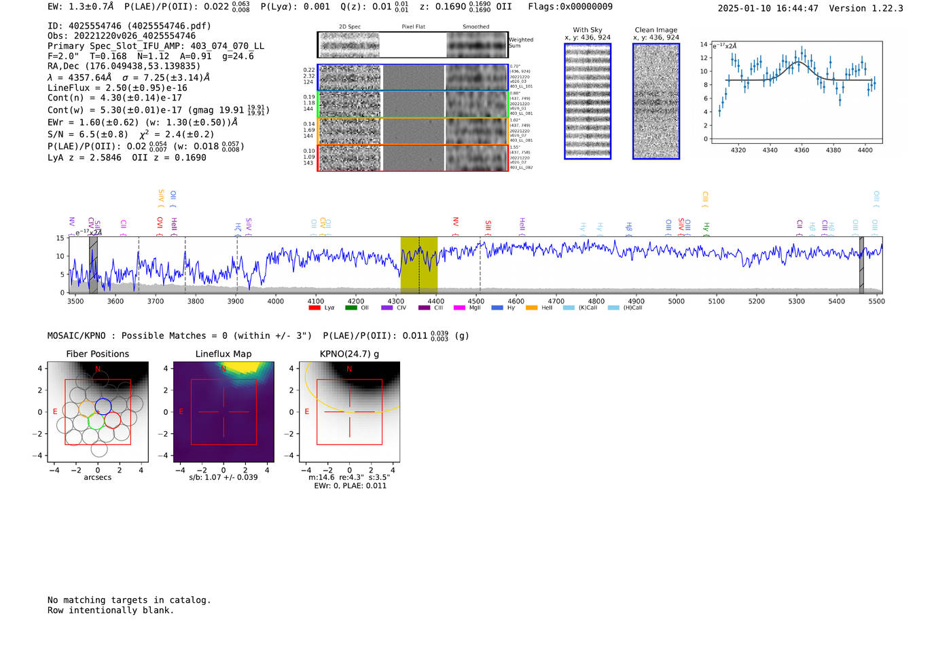Select the blue-framed 2D spectrum row
The image size is (951, 647).
coord(413,77)
